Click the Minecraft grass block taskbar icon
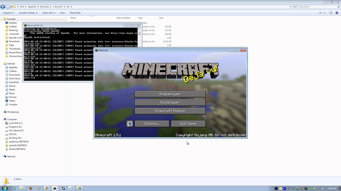The width and height of the screenshot is (341, 191). click(x=55, y=188)
